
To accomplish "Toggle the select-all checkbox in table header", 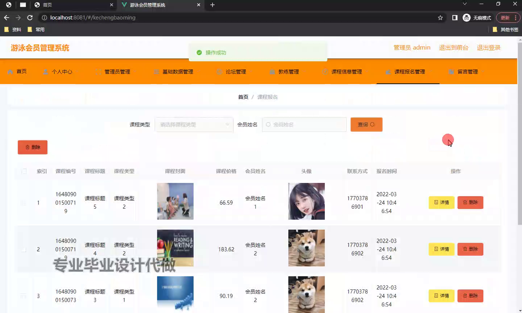I will [24, 171].
